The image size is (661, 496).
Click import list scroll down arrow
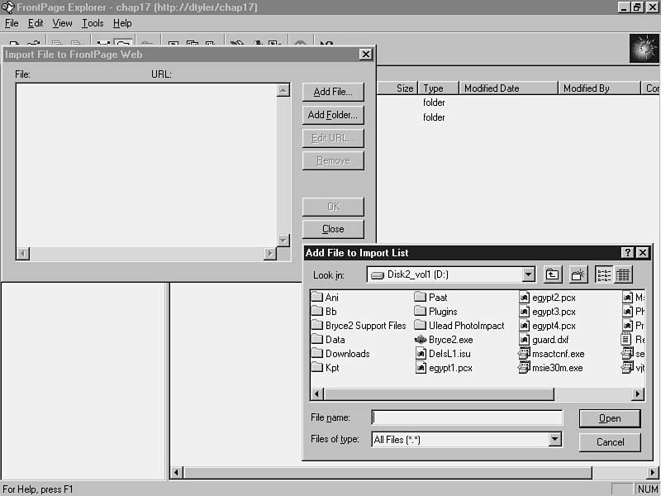283,241
